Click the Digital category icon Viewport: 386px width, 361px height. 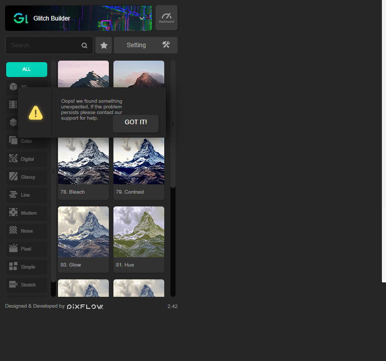13,159
